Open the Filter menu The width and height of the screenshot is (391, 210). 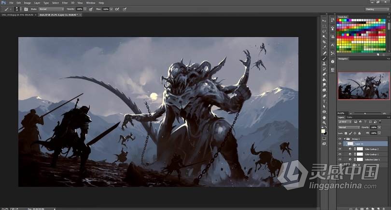point(65,3)
